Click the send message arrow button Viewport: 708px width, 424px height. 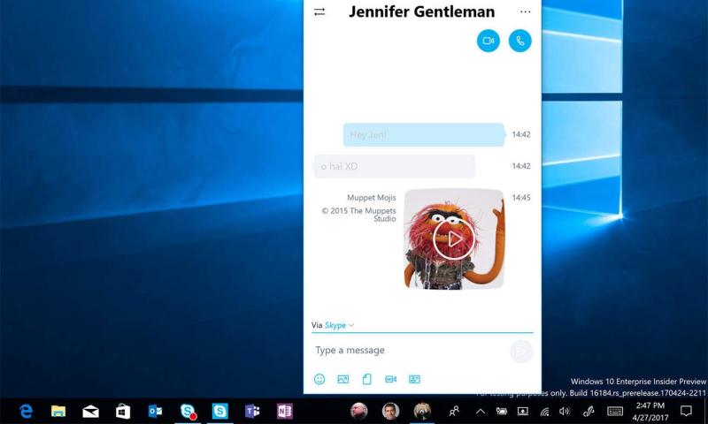pos(521,352)
